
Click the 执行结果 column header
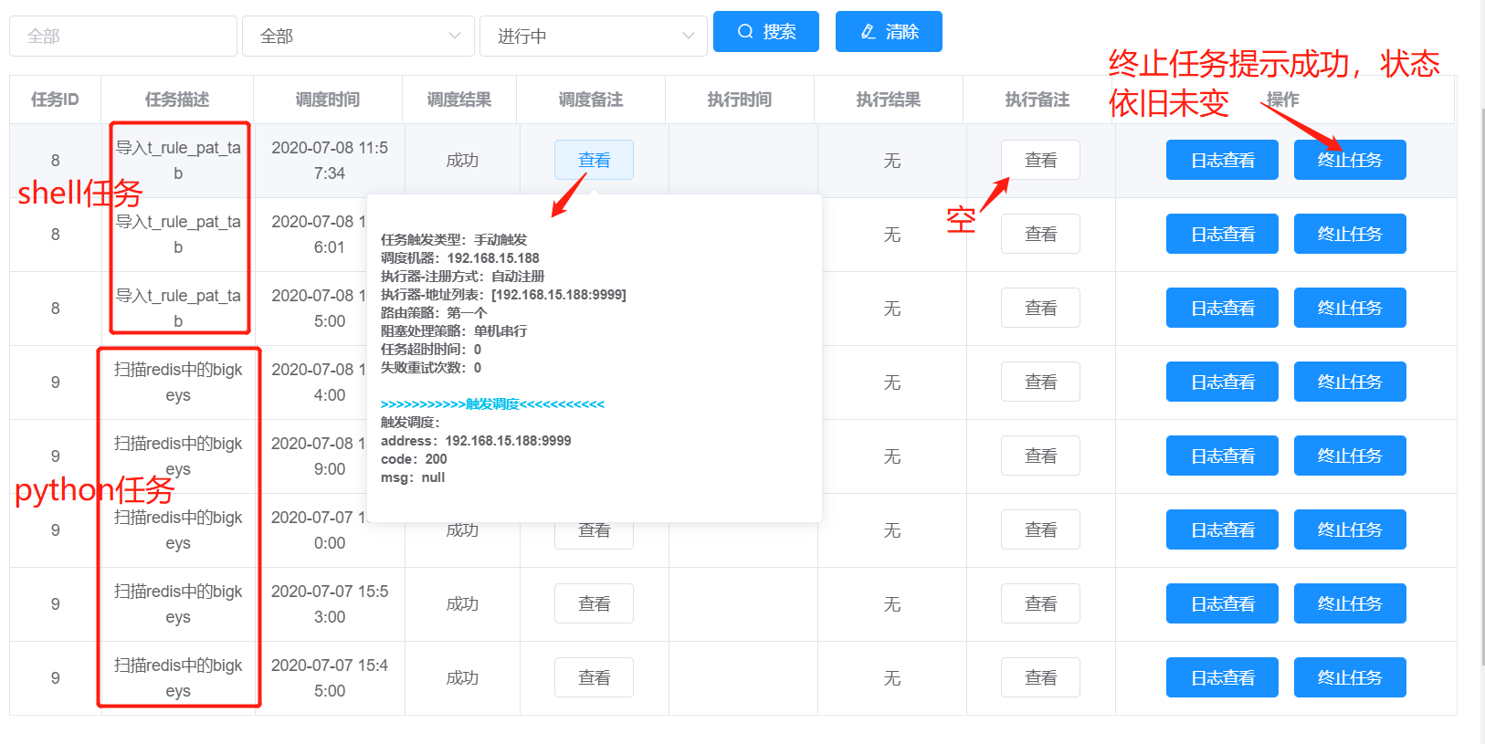[x=889, y=100]
